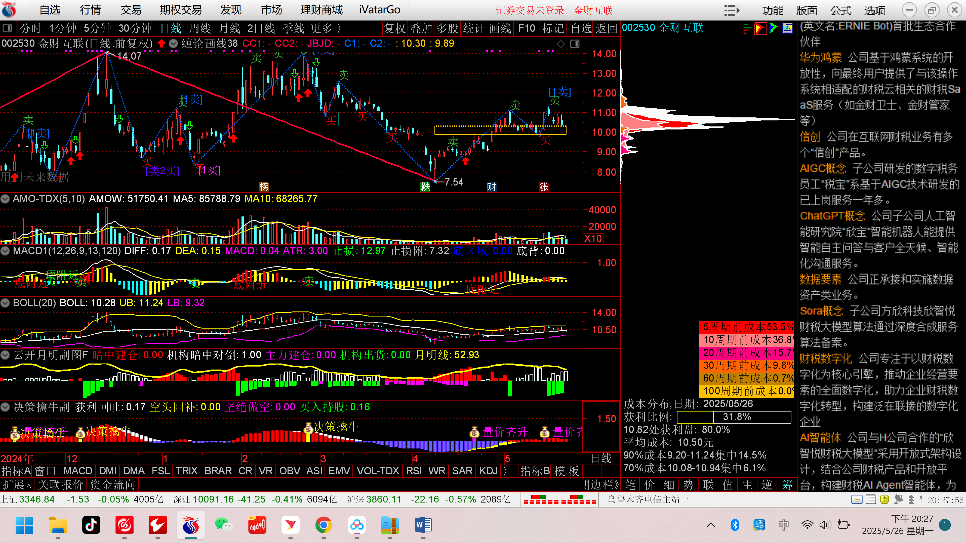Open WeChat from the taskbar

pyautogui.click(x=224, y=525)
